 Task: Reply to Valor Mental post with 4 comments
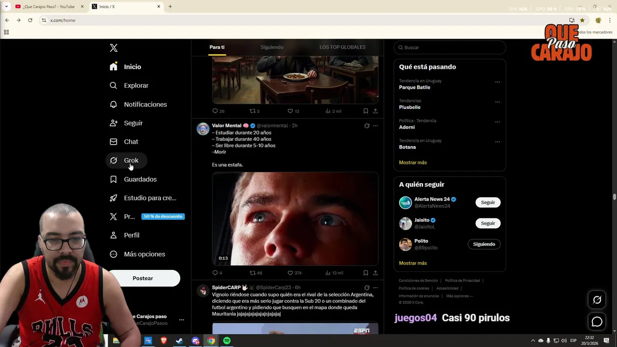217,273
